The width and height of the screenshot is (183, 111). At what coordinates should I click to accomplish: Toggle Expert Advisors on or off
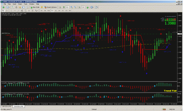point(50,7)
